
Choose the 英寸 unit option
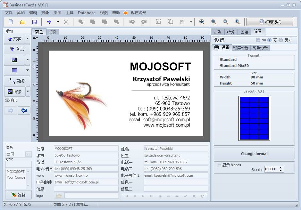click(281, 40)
